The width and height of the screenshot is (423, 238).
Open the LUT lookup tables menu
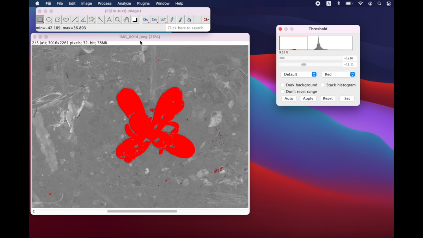(x=163, y=20)
